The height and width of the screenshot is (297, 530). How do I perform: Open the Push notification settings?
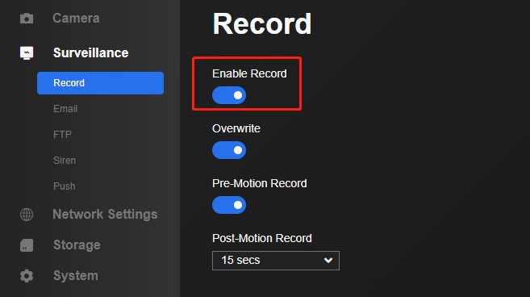(x=65, y=186)
